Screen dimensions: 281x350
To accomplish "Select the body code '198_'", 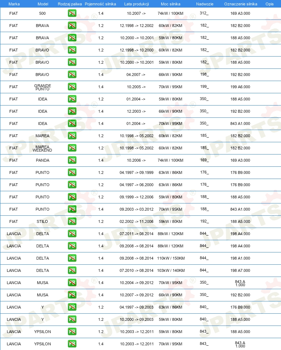I will pyautogui.click(x=204, y=74).
